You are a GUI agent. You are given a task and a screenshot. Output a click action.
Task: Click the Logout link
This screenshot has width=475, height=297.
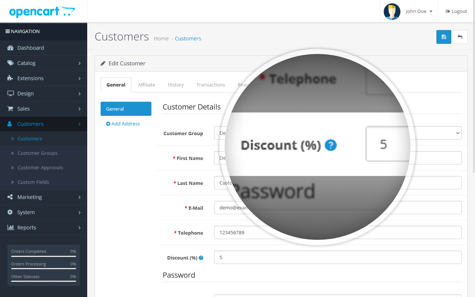point(456,12)
